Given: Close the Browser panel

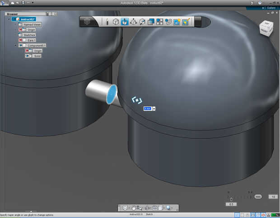Looking at the screenshot, I should (56, 14).
